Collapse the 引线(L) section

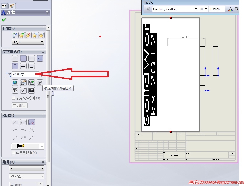point(43,116)
